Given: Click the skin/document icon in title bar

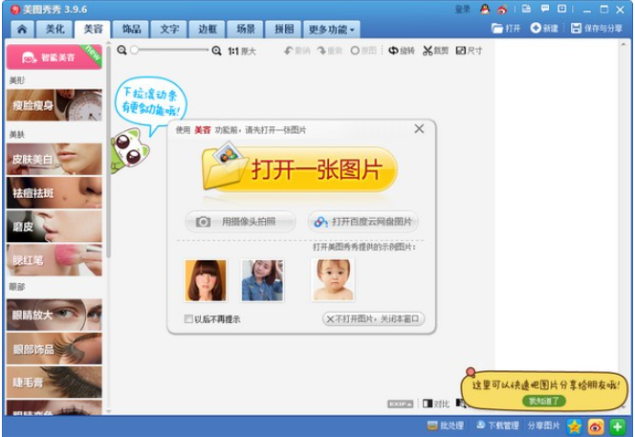Looking at the screenshot, I should coord(526,9).
